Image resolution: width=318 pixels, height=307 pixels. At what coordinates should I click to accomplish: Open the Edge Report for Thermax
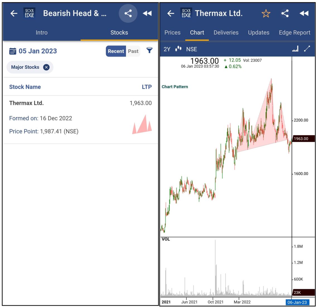[x=294, y=32]
